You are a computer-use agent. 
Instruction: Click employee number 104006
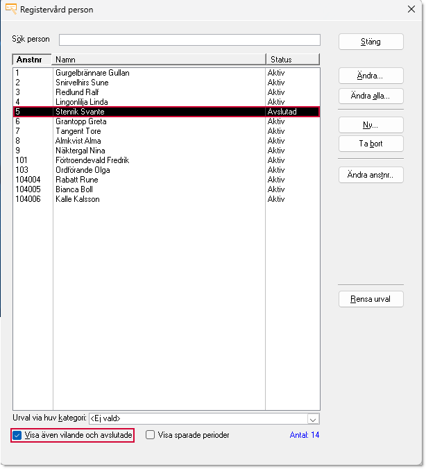(28, 199)
